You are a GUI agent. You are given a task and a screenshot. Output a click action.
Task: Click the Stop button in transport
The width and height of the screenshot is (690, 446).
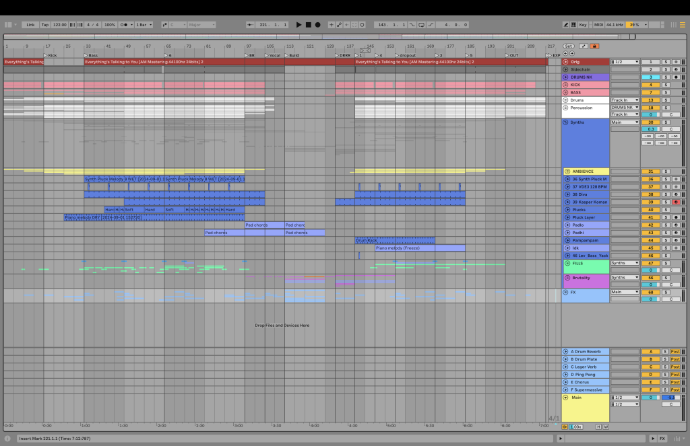pyautogui.click(x=308, y=25)
